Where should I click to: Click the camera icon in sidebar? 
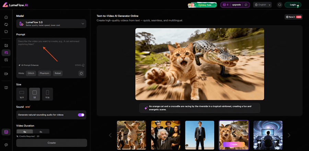click(x=6, y=74)
